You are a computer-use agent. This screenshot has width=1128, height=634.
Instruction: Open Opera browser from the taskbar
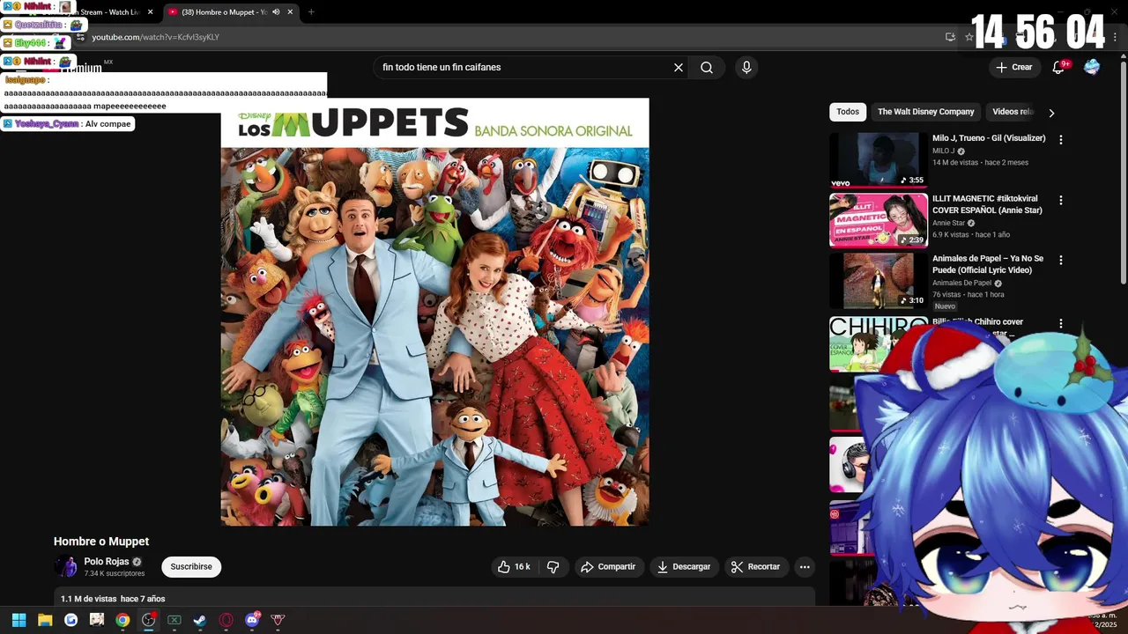(x=226, y=620)
